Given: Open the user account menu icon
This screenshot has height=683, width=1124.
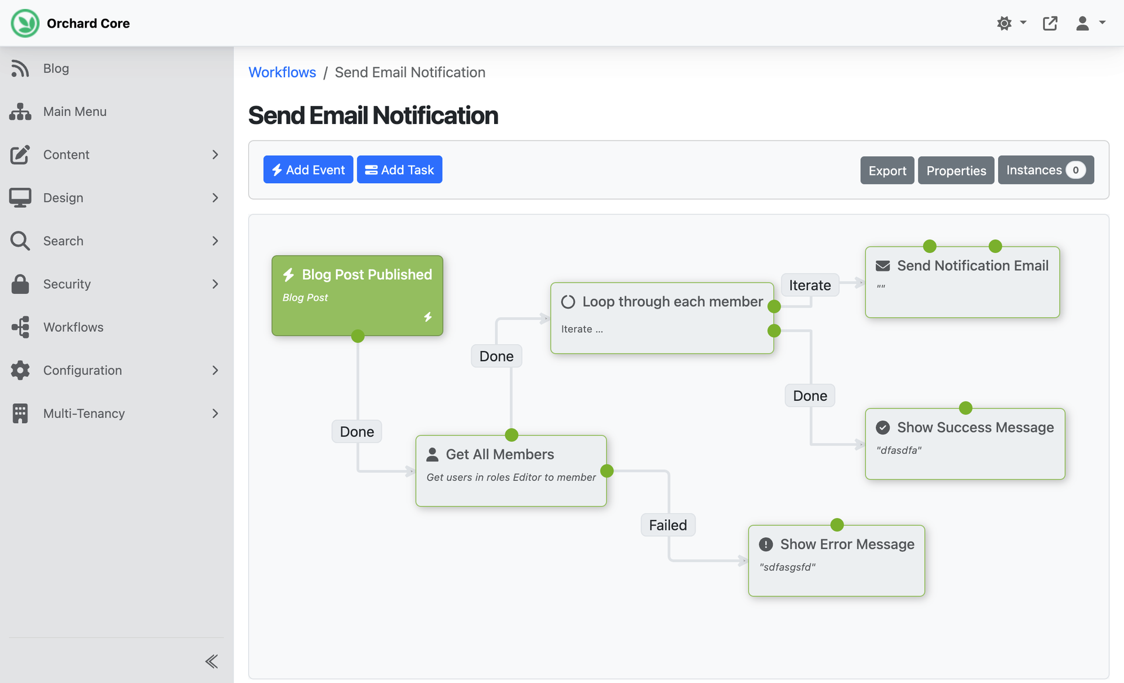Looking at the screenshot, I should click(1082, 23).
